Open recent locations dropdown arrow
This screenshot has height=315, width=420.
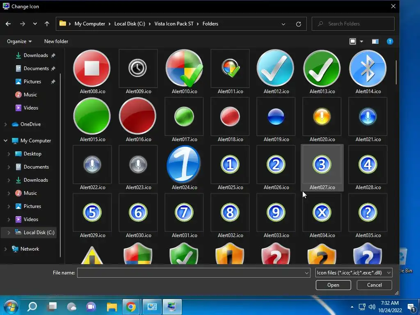(x=35, y=24)
